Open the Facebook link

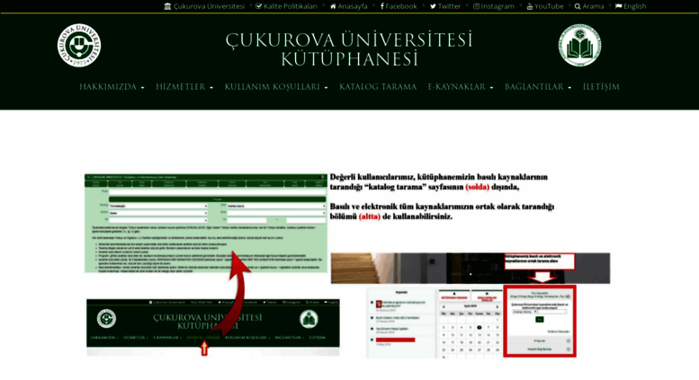(x=399, y=6)
